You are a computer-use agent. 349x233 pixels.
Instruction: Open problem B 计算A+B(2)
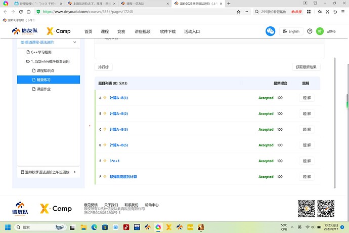click(x=119, y=113)
